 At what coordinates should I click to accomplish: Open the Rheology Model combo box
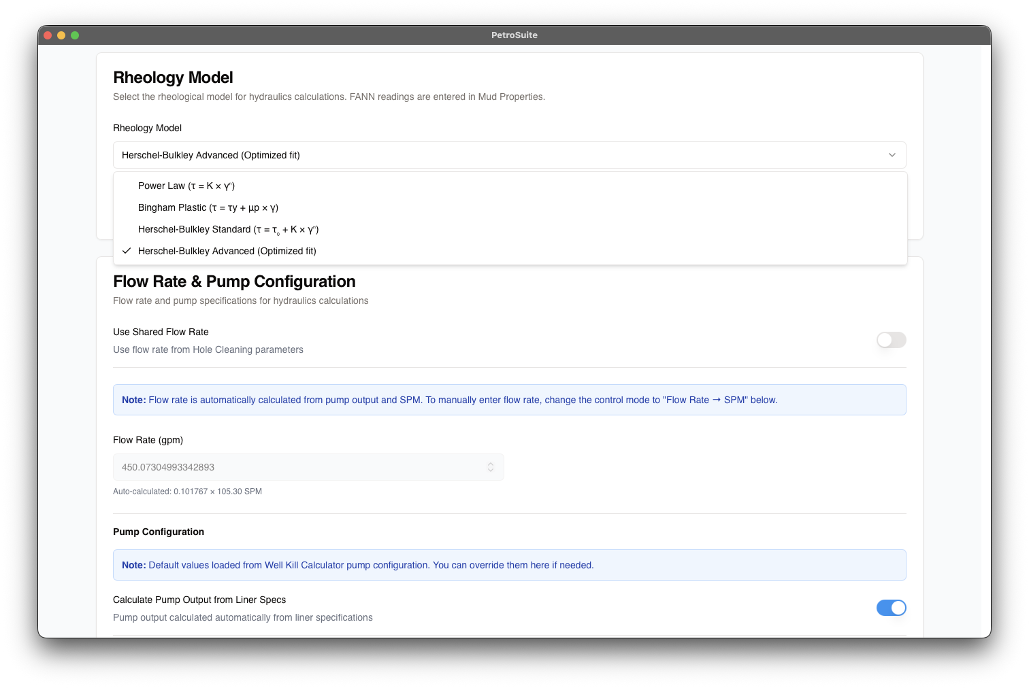pos(509,155)
